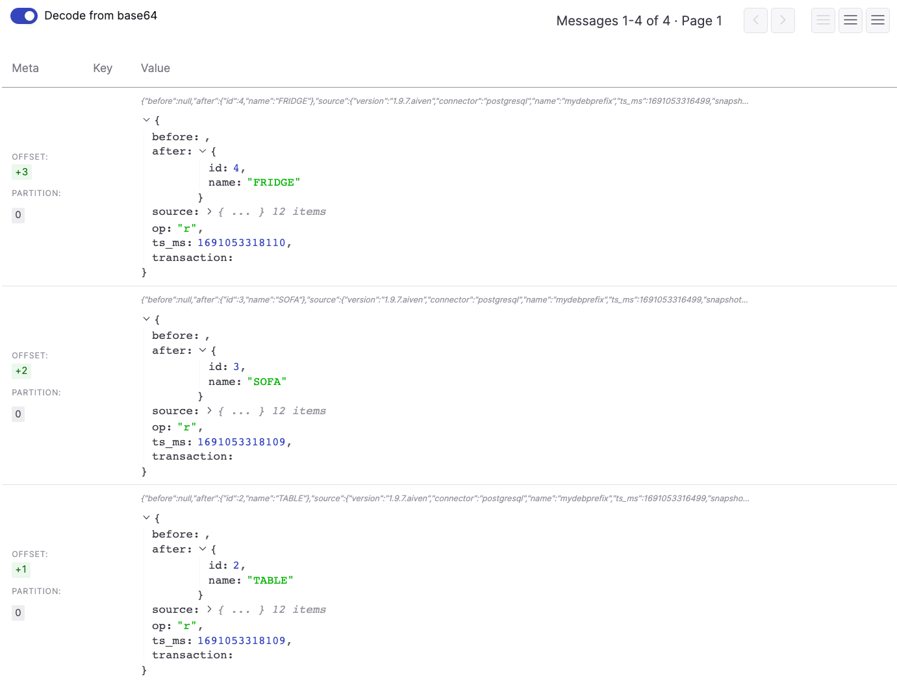Image resolution: width=897 pixels, height=683 pixels.
Task: Click the Value column header
Action: [155, 68]
